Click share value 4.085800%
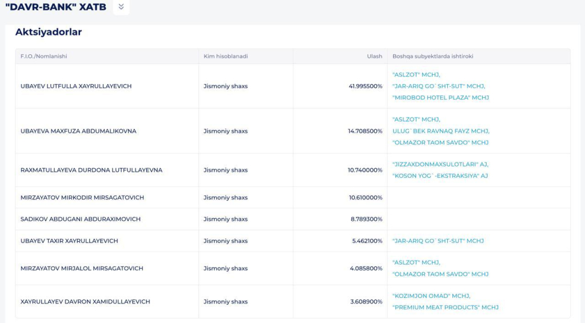585x323 pixels. tap(366, 269)
